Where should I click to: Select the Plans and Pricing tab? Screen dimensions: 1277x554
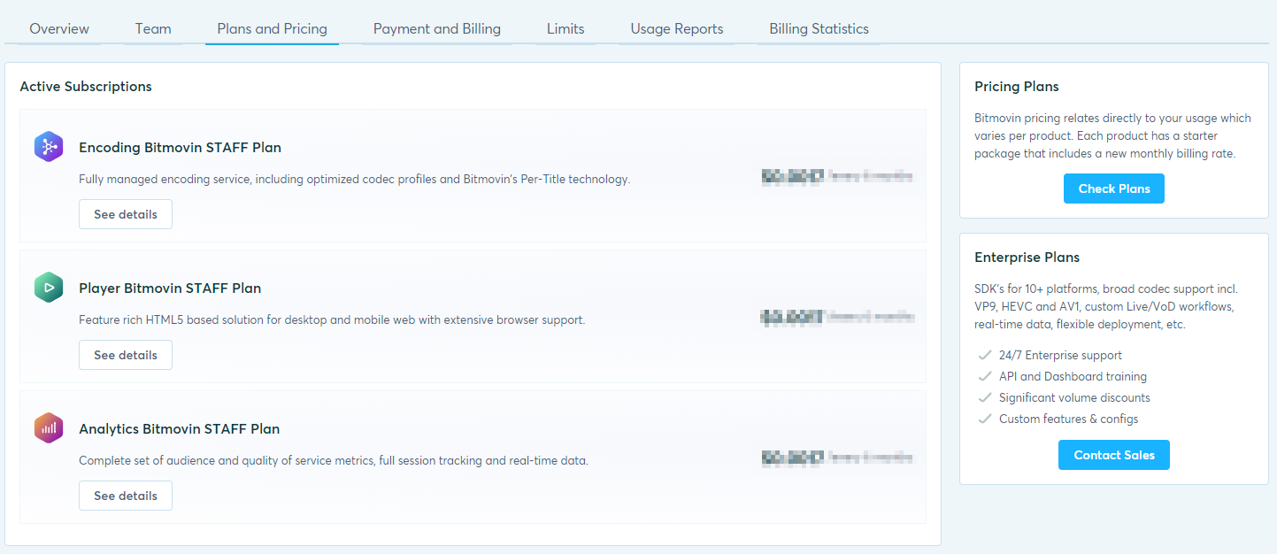[272, 28]
